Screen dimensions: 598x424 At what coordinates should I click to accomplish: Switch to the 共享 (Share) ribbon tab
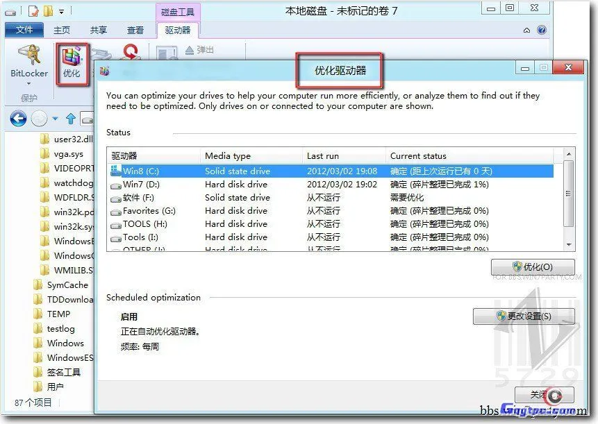99,30
